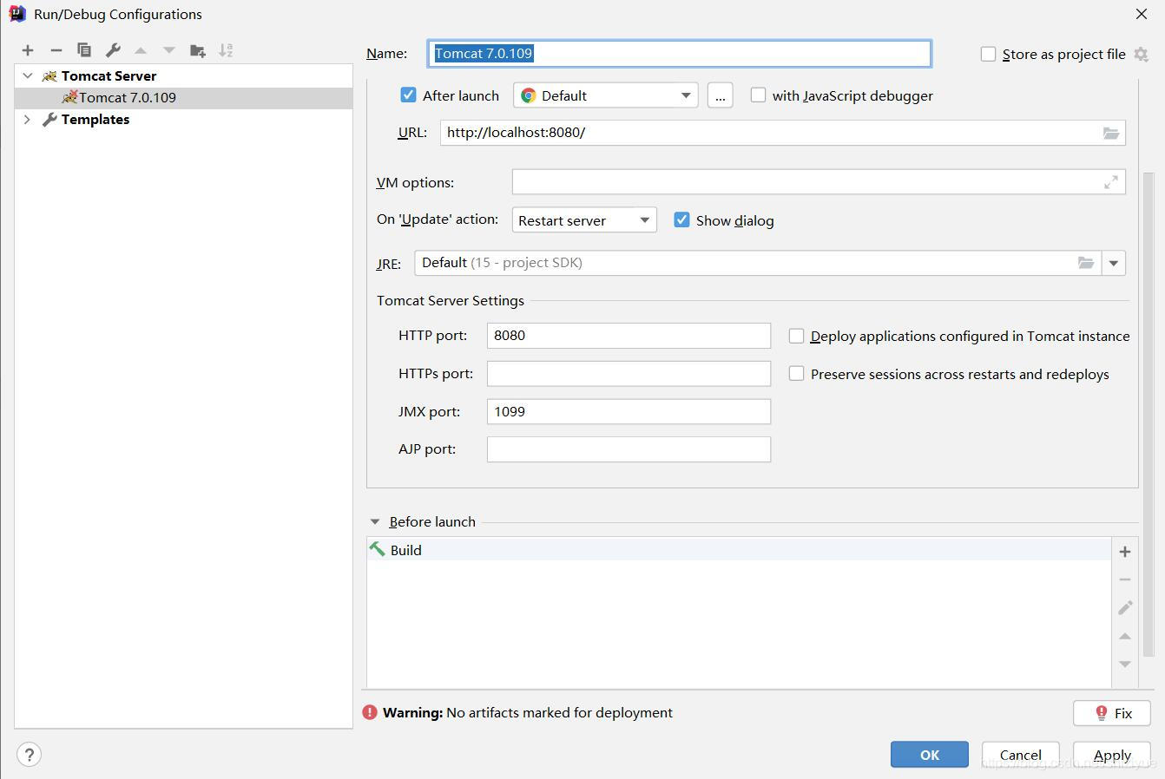Enable with JavaScript debugger

758,95
